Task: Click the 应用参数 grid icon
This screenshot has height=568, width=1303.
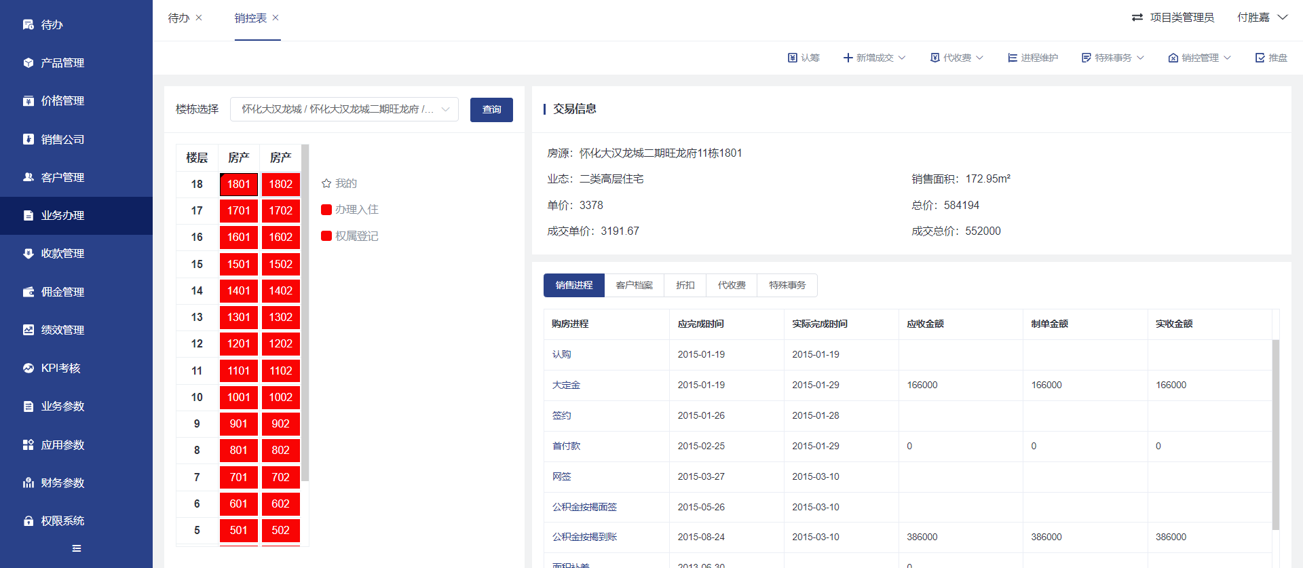Action: (29, 444)
